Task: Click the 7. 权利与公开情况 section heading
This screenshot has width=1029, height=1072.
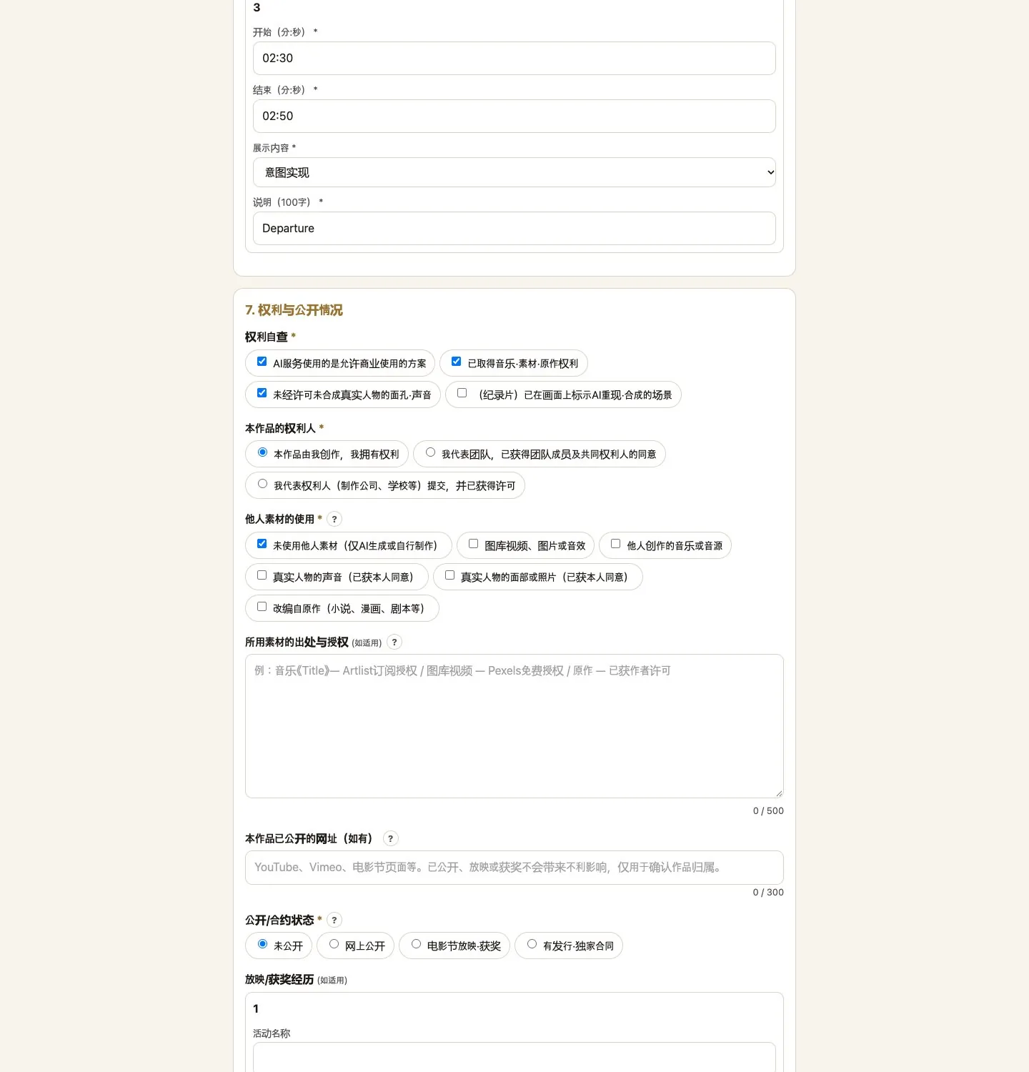Action: 294,310
